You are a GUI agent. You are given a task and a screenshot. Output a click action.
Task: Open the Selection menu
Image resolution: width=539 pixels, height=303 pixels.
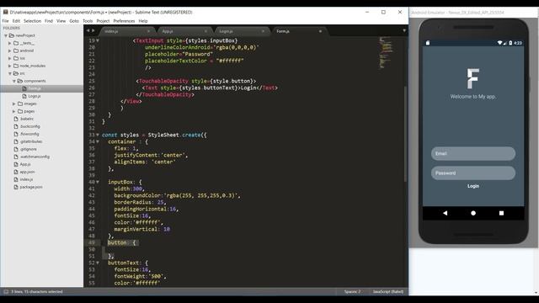(x=32, y=21)
